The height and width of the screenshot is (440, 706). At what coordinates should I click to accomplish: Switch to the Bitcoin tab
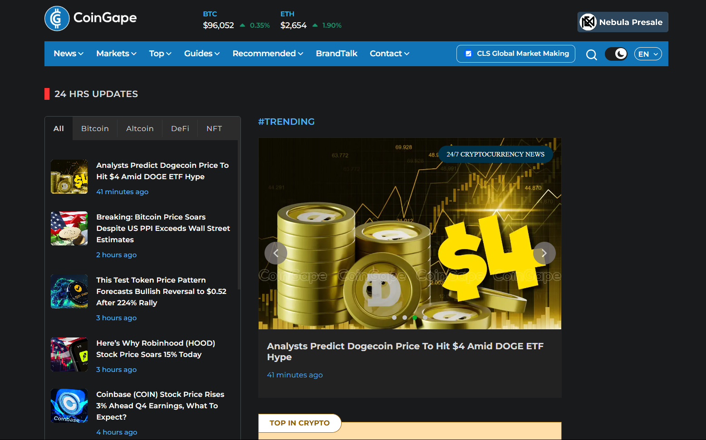point(95,128)
